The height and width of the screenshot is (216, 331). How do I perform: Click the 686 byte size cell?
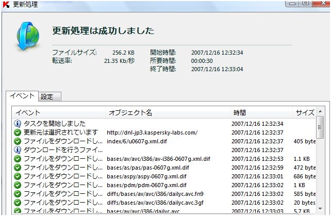305,176
